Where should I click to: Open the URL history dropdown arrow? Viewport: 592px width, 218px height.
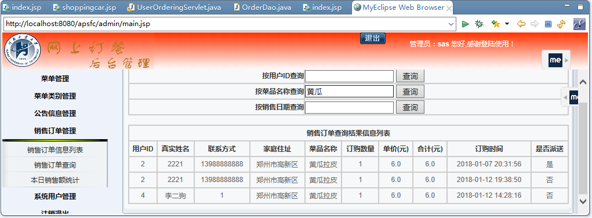coord(451,24)
